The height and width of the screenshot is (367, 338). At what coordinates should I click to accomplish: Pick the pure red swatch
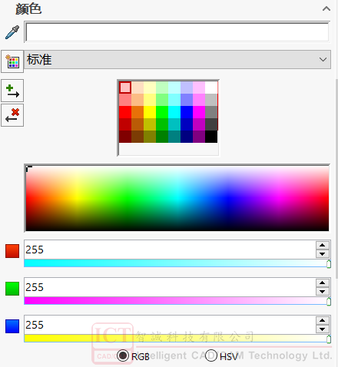(125, 112)
